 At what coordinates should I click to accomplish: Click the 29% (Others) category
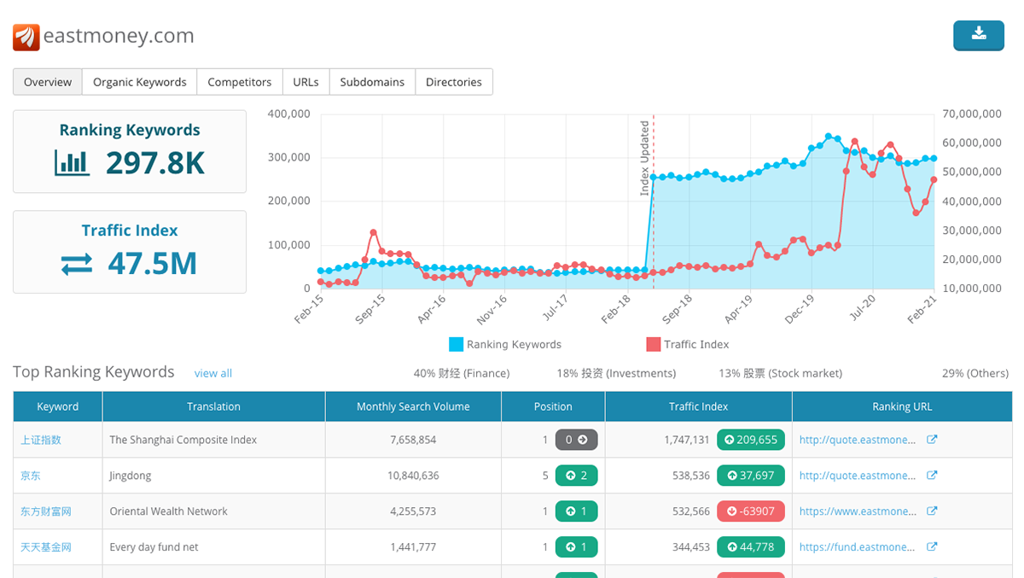[x=975, y=373]
